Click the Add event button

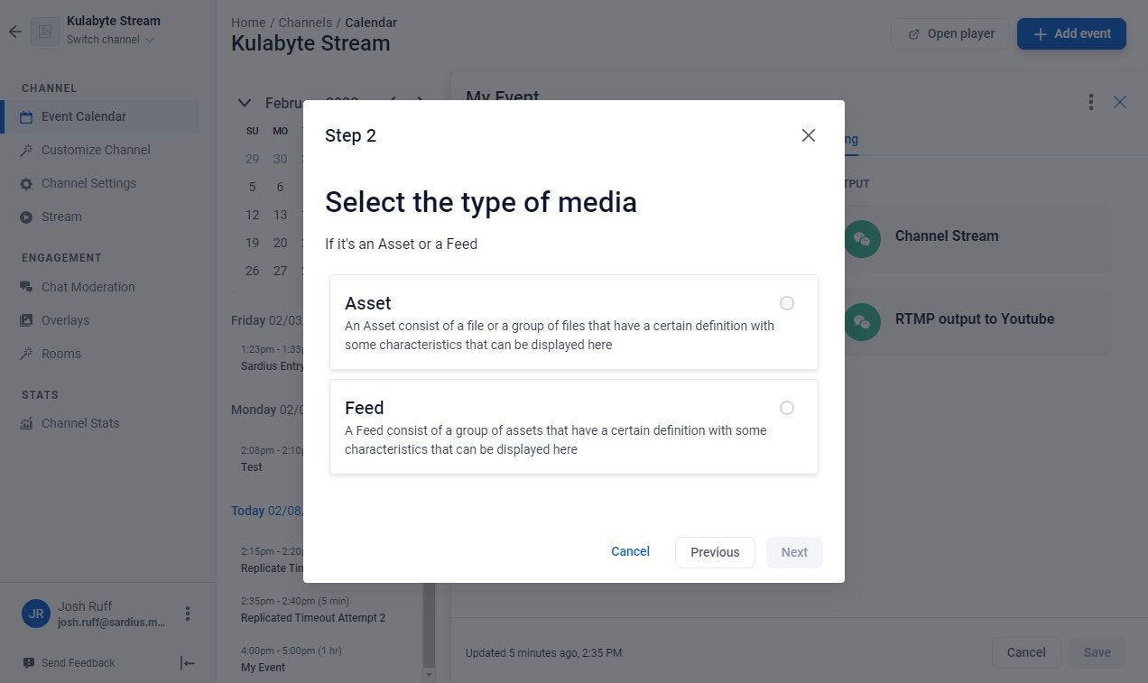coord(1071,33)
